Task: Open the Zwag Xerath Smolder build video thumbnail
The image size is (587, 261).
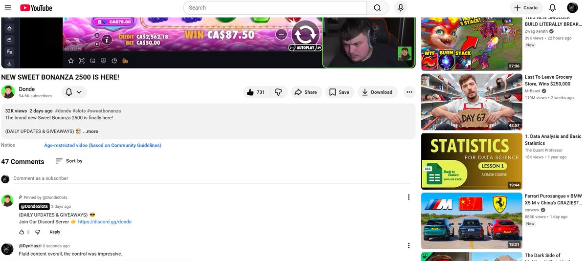Action: click(x=472, y=43)
